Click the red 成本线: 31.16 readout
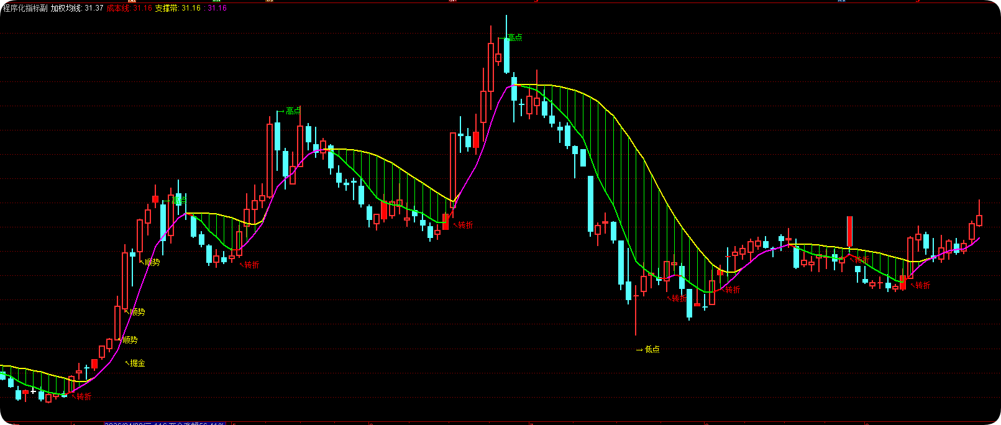The height and width of the screenshot is (425, 1001). (x=129, y=8)
